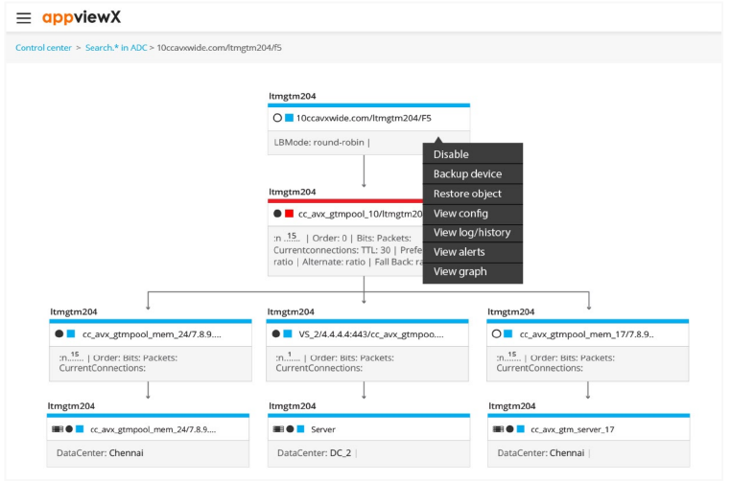Click the AppViewX logo
The image size is (731, 482).
[82, 18]
